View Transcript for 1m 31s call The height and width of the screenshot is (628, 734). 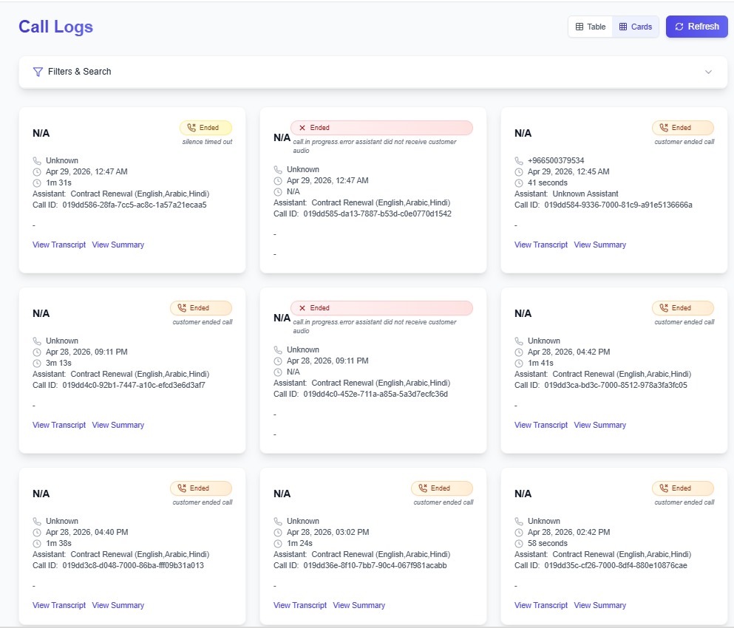click(x=59, y=245)
